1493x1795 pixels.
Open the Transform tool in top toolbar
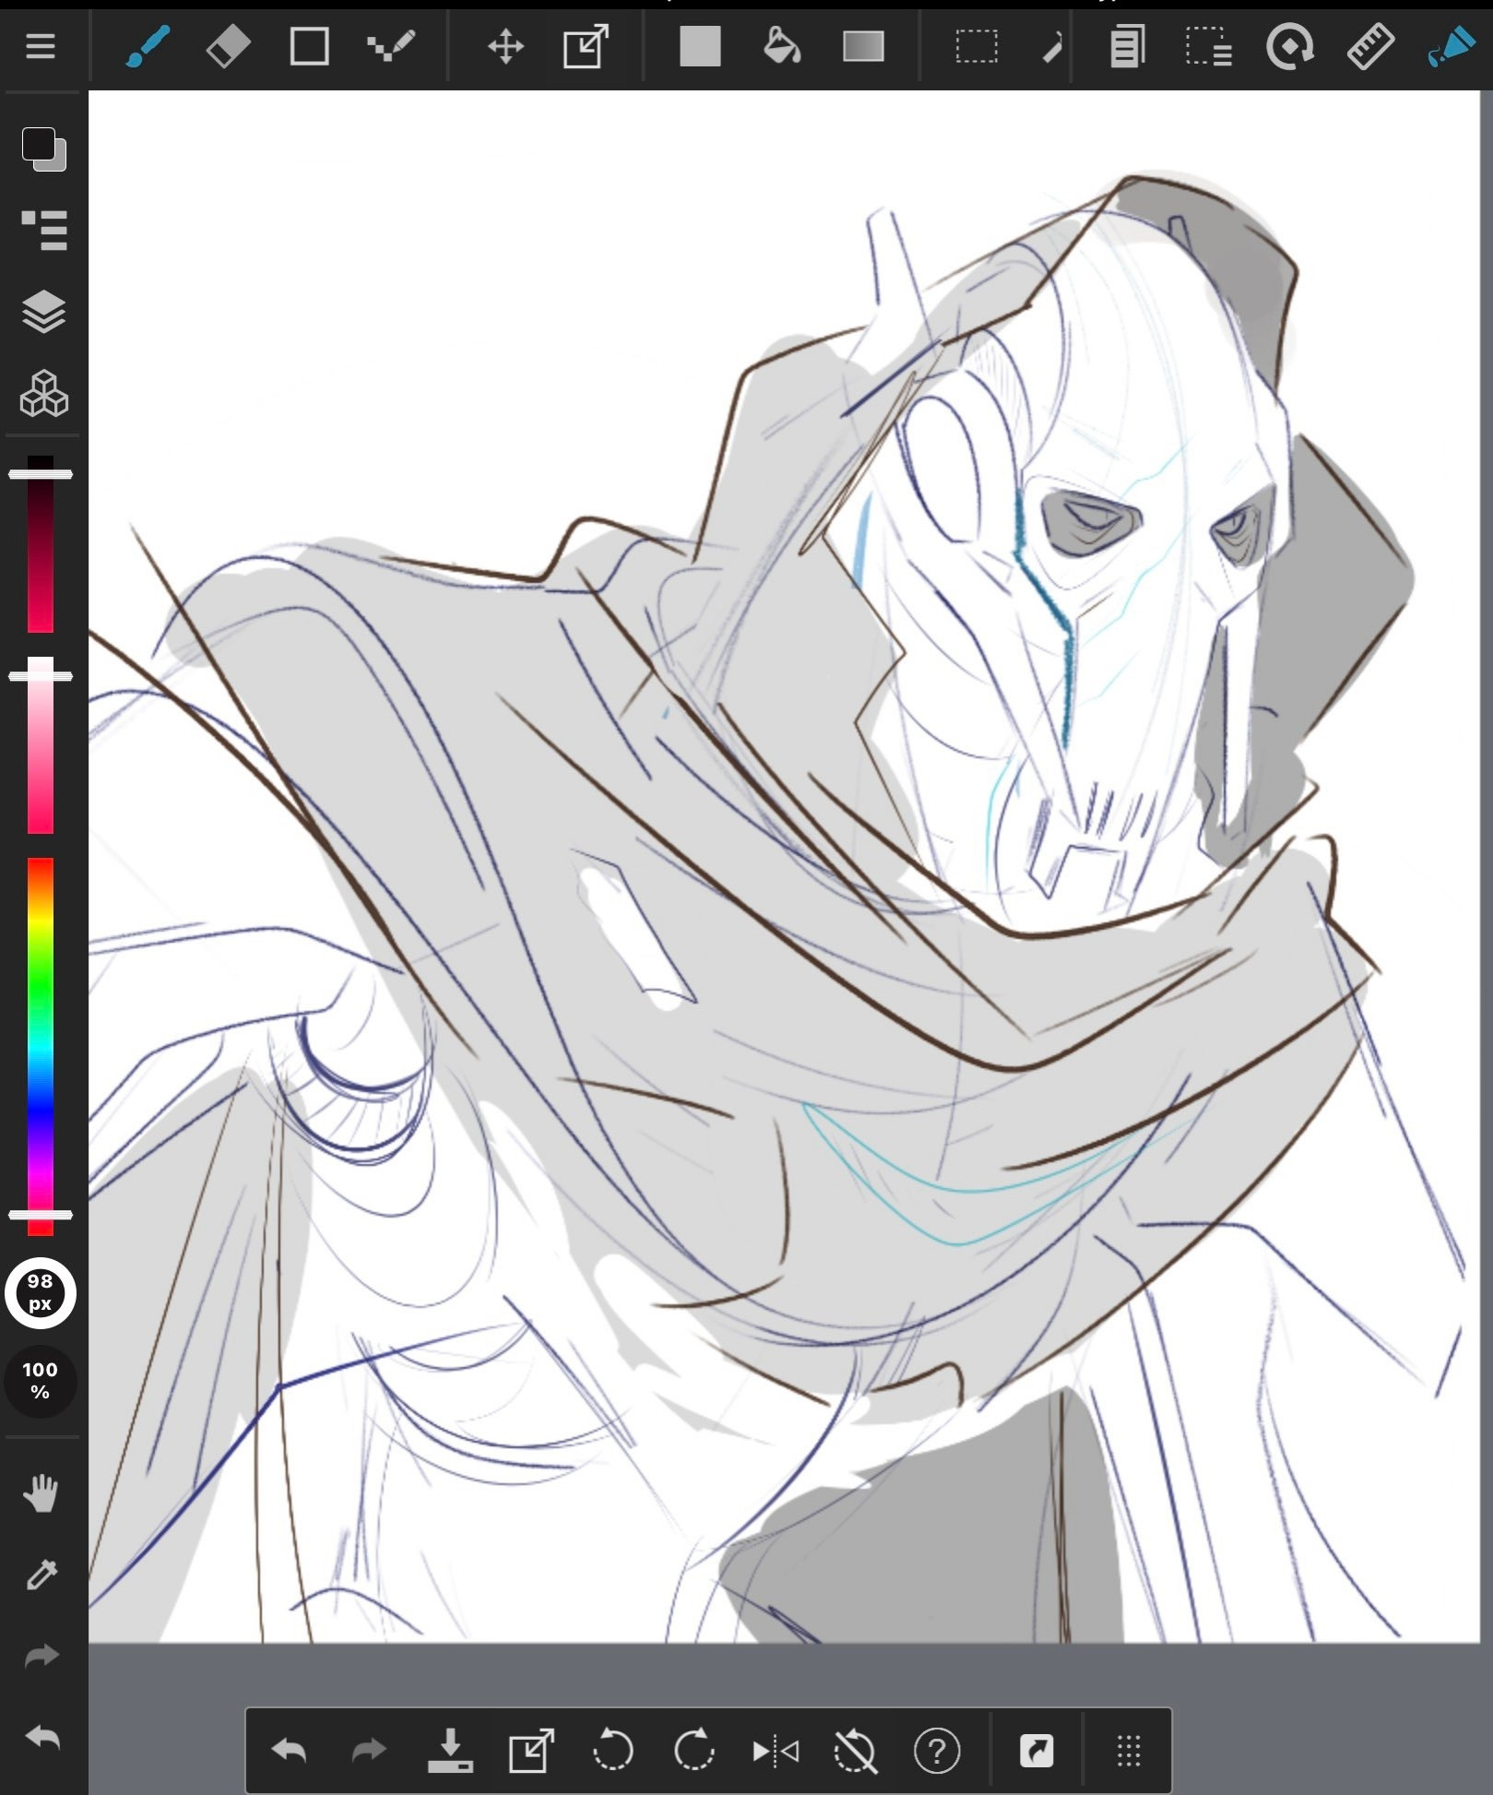click(x=587, y=46)
